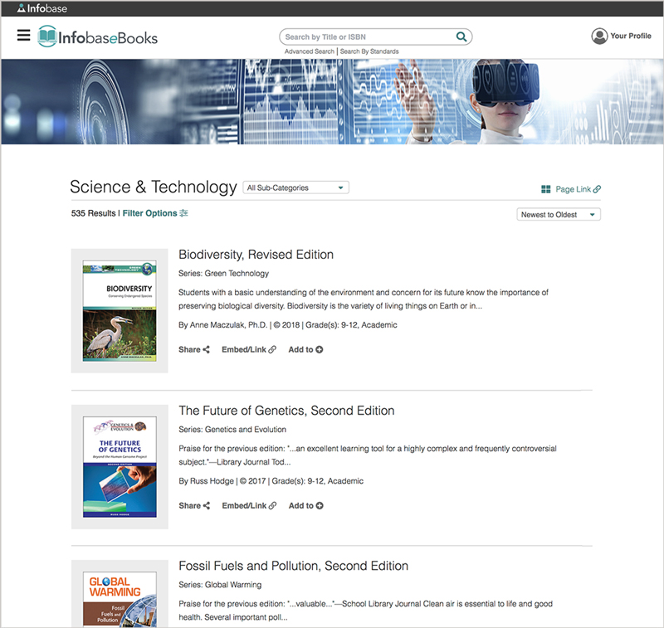Screen dimensions: 664x628
Task: Click Add to for Biodiversity book
Action: [x=300, y=349]
